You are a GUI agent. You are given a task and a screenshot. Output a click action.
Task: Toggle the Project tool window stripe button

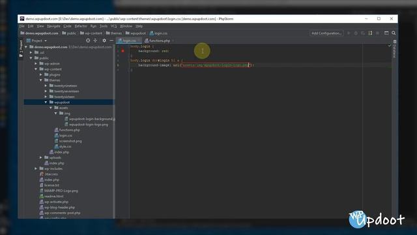tap(21, 48)
